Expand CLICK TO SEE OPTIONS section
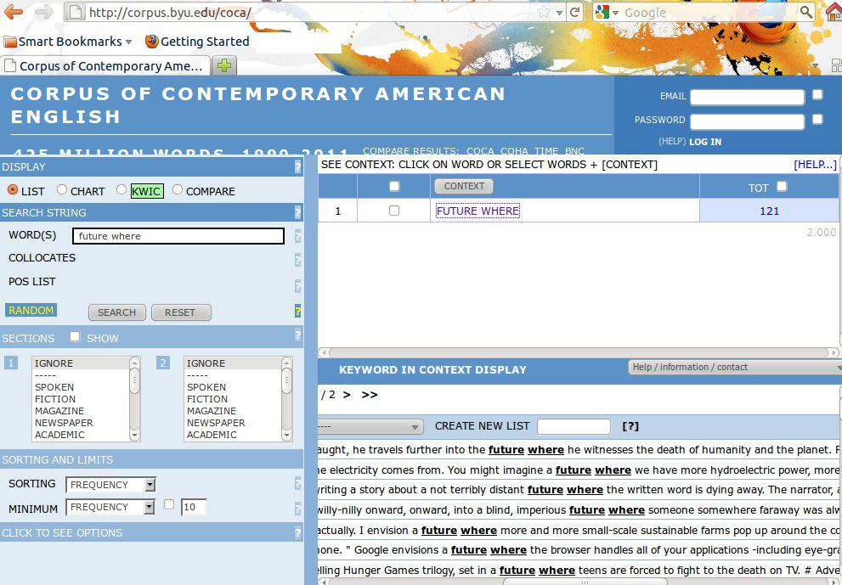842x585 pixels. click(62, 533)
